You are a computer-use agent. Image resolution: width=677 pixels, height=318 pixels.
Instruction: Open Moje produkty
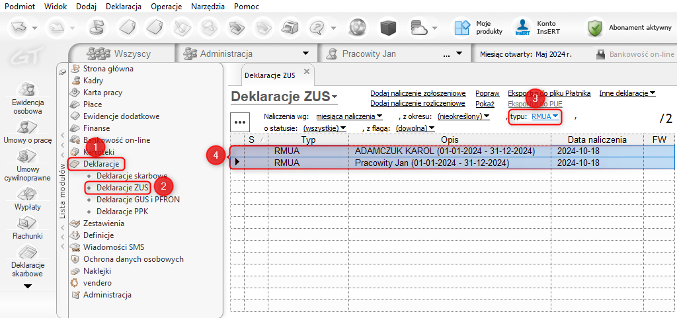tap(478, 28)
